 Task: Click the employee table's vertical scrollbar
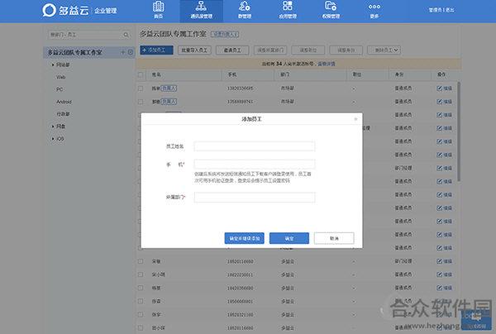click(459, 131)
